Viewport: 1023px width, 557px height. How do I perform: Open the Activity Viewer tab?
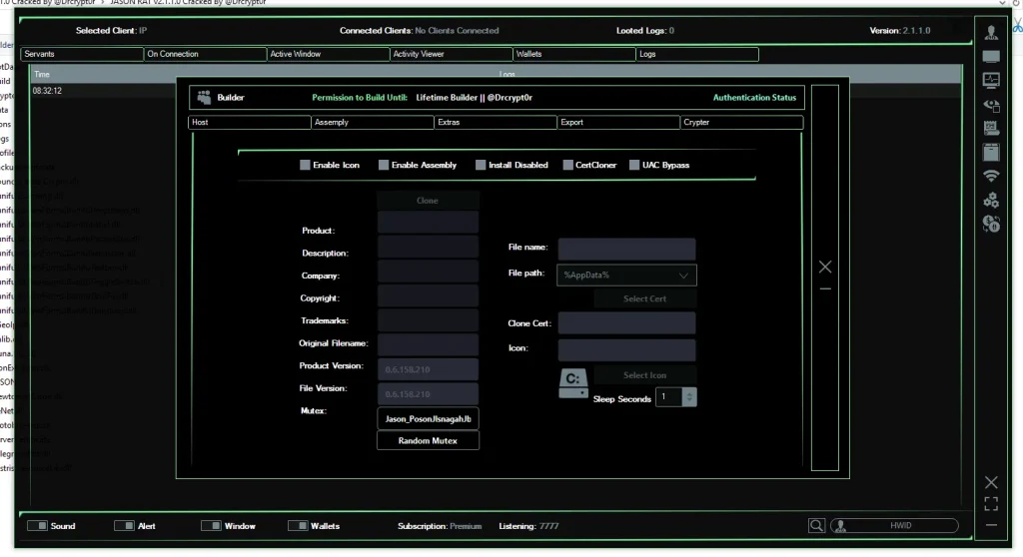tap(451, 54)
